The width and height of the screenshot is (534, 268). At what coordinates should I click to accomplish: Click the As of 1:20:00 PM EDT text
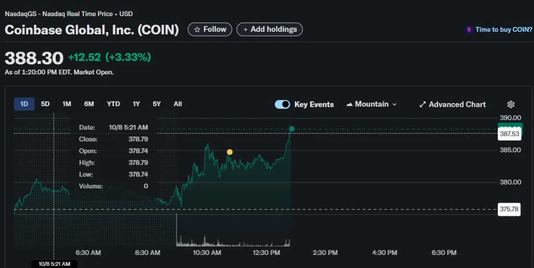[59, 72]
